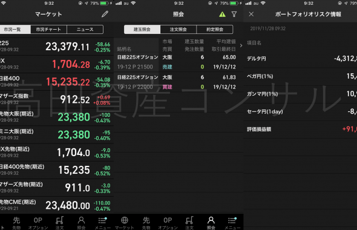Tap battery status icon on Market screen
Image resolution: width=357 pixels, height=230 pixels.
pos(104,3)
